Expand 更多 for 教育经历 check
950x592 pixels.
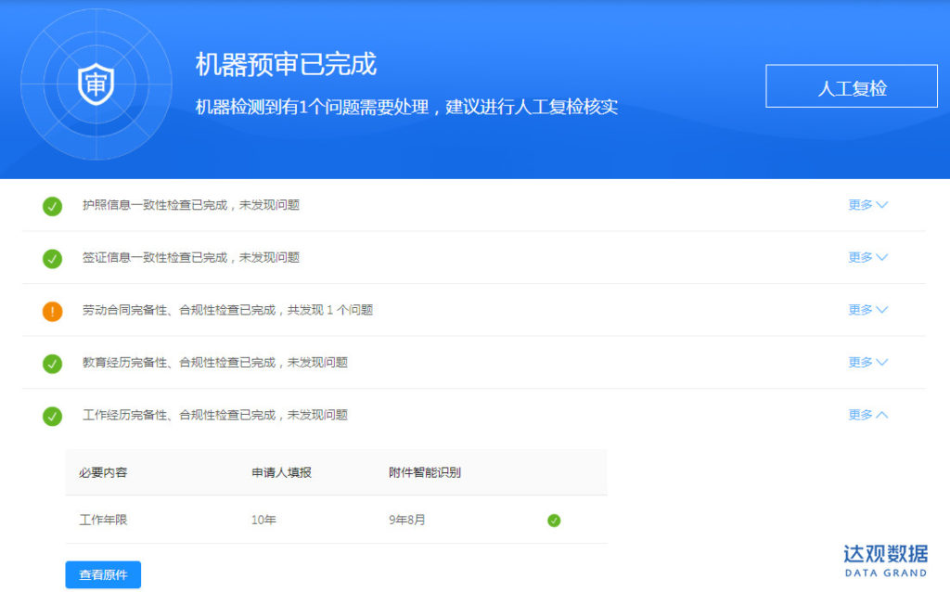(x=867, y=362)
